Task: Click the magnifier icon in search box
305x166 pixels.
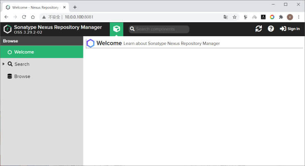Action: pos(132,29)
